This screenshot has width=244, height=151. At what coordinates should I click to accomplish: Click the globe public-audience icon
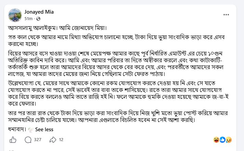pyautogui.click(x=38, y=19)
